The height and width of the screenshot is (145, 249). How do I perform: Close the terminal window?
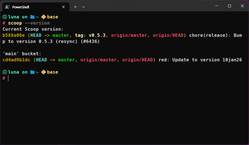[242, 6]
